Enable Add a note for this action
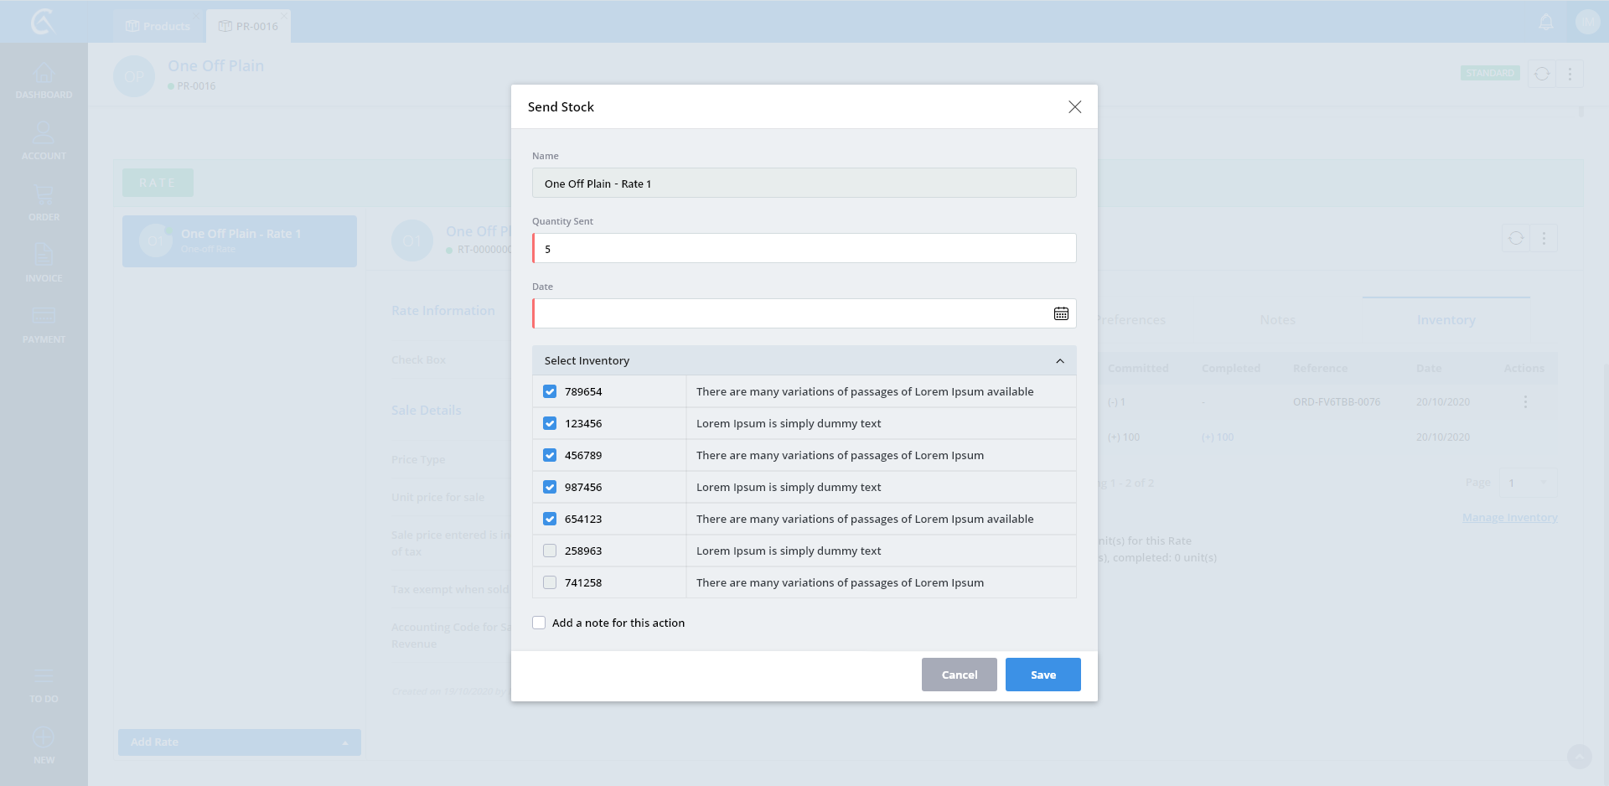 click(x=539, y=623)
